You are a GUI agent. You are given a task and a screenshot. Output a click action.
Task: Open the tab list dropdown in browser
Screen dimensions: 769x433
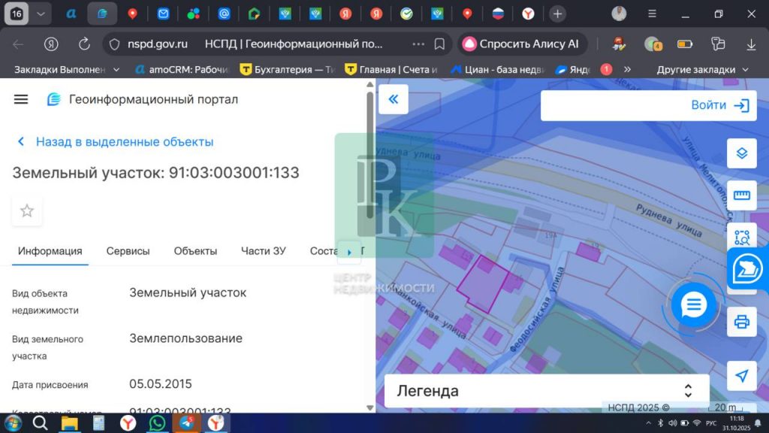coord(41,14)
